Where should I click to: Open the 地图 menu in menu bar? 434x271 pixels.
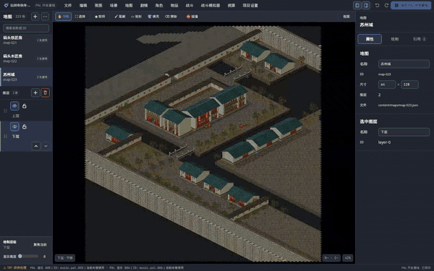click(x=129, y=6)
